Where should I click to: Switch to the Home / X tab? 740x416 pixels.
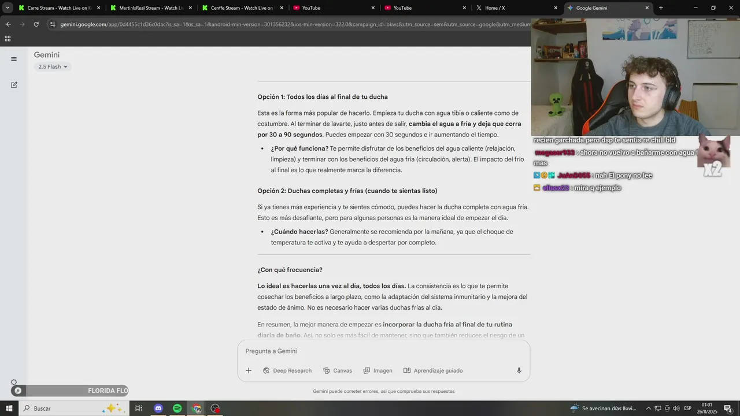(517, 8)
